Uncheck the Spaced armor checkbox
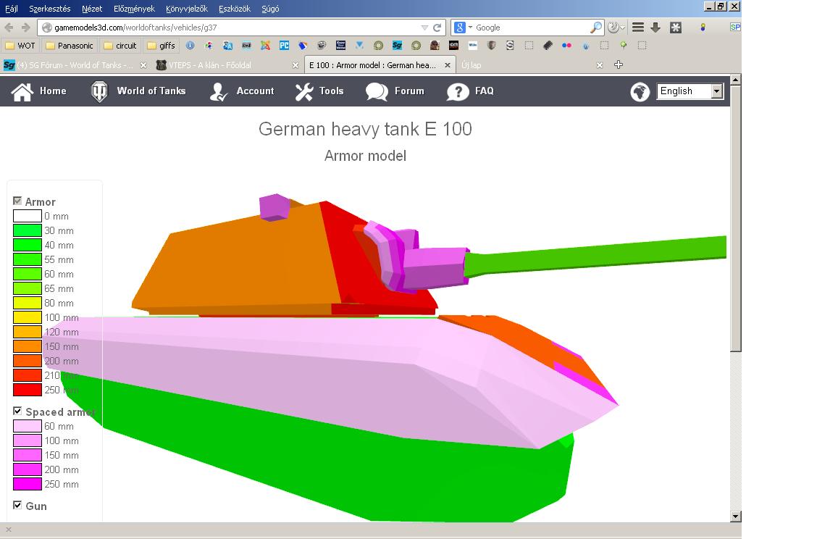The height and width of the screenshot is (539, 838). [17, 411]
